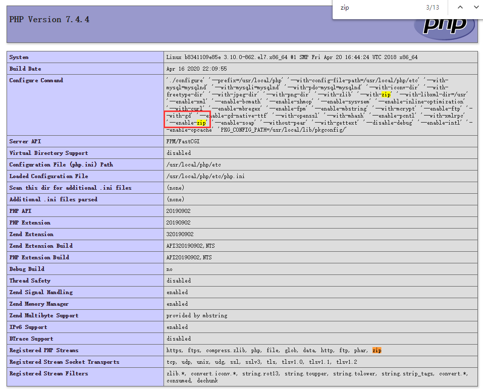Click the 3/13 match counter
483x390 pixels.
(433, 8)
